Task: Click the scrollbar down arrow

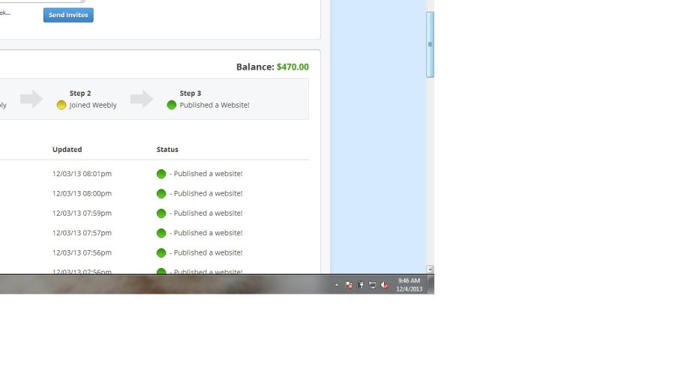Action: [x=430, y=270]
